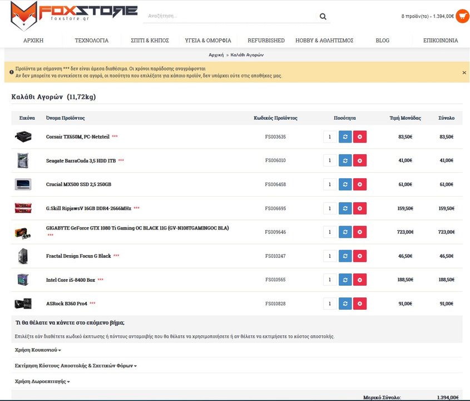Remove Seagate BarraCuda HDD from cart
The height and width of the screenshot is (401, 470).
tap(360, 160)
